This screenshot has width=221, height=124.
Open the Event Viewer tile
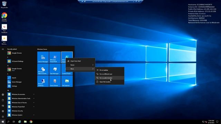pyautogui.click(x=55, y=81)
